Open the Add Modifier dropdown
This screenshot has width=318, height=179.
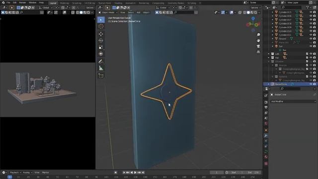(293, 101)
